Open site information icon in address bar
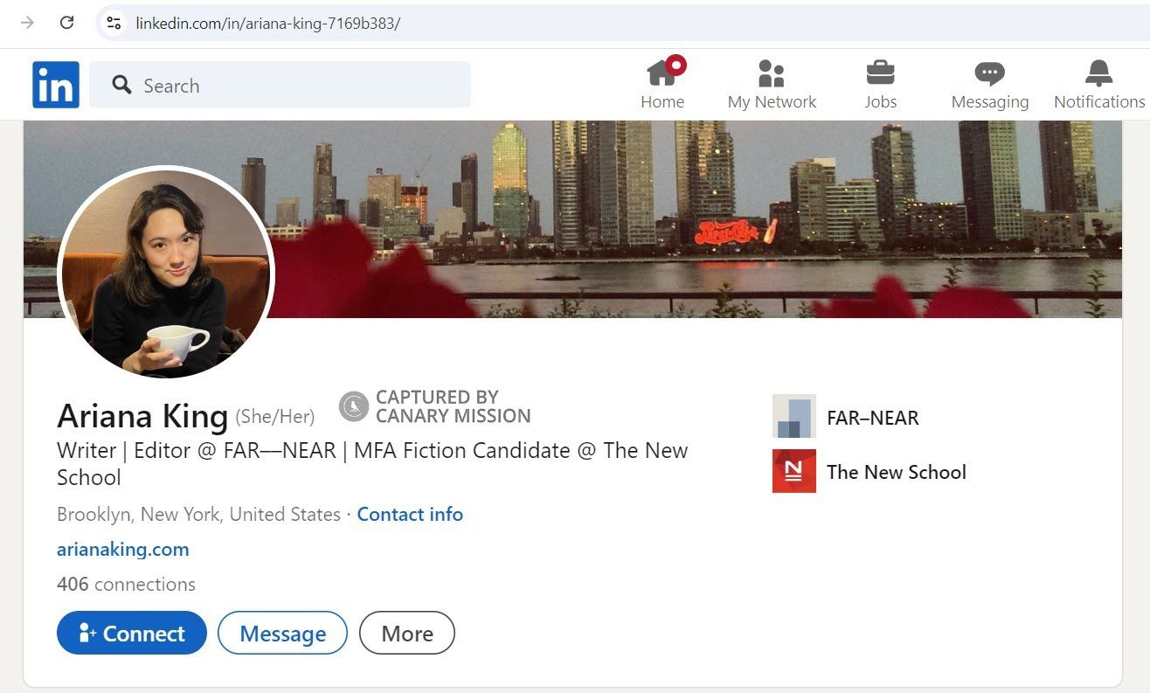 pos(114,23)
